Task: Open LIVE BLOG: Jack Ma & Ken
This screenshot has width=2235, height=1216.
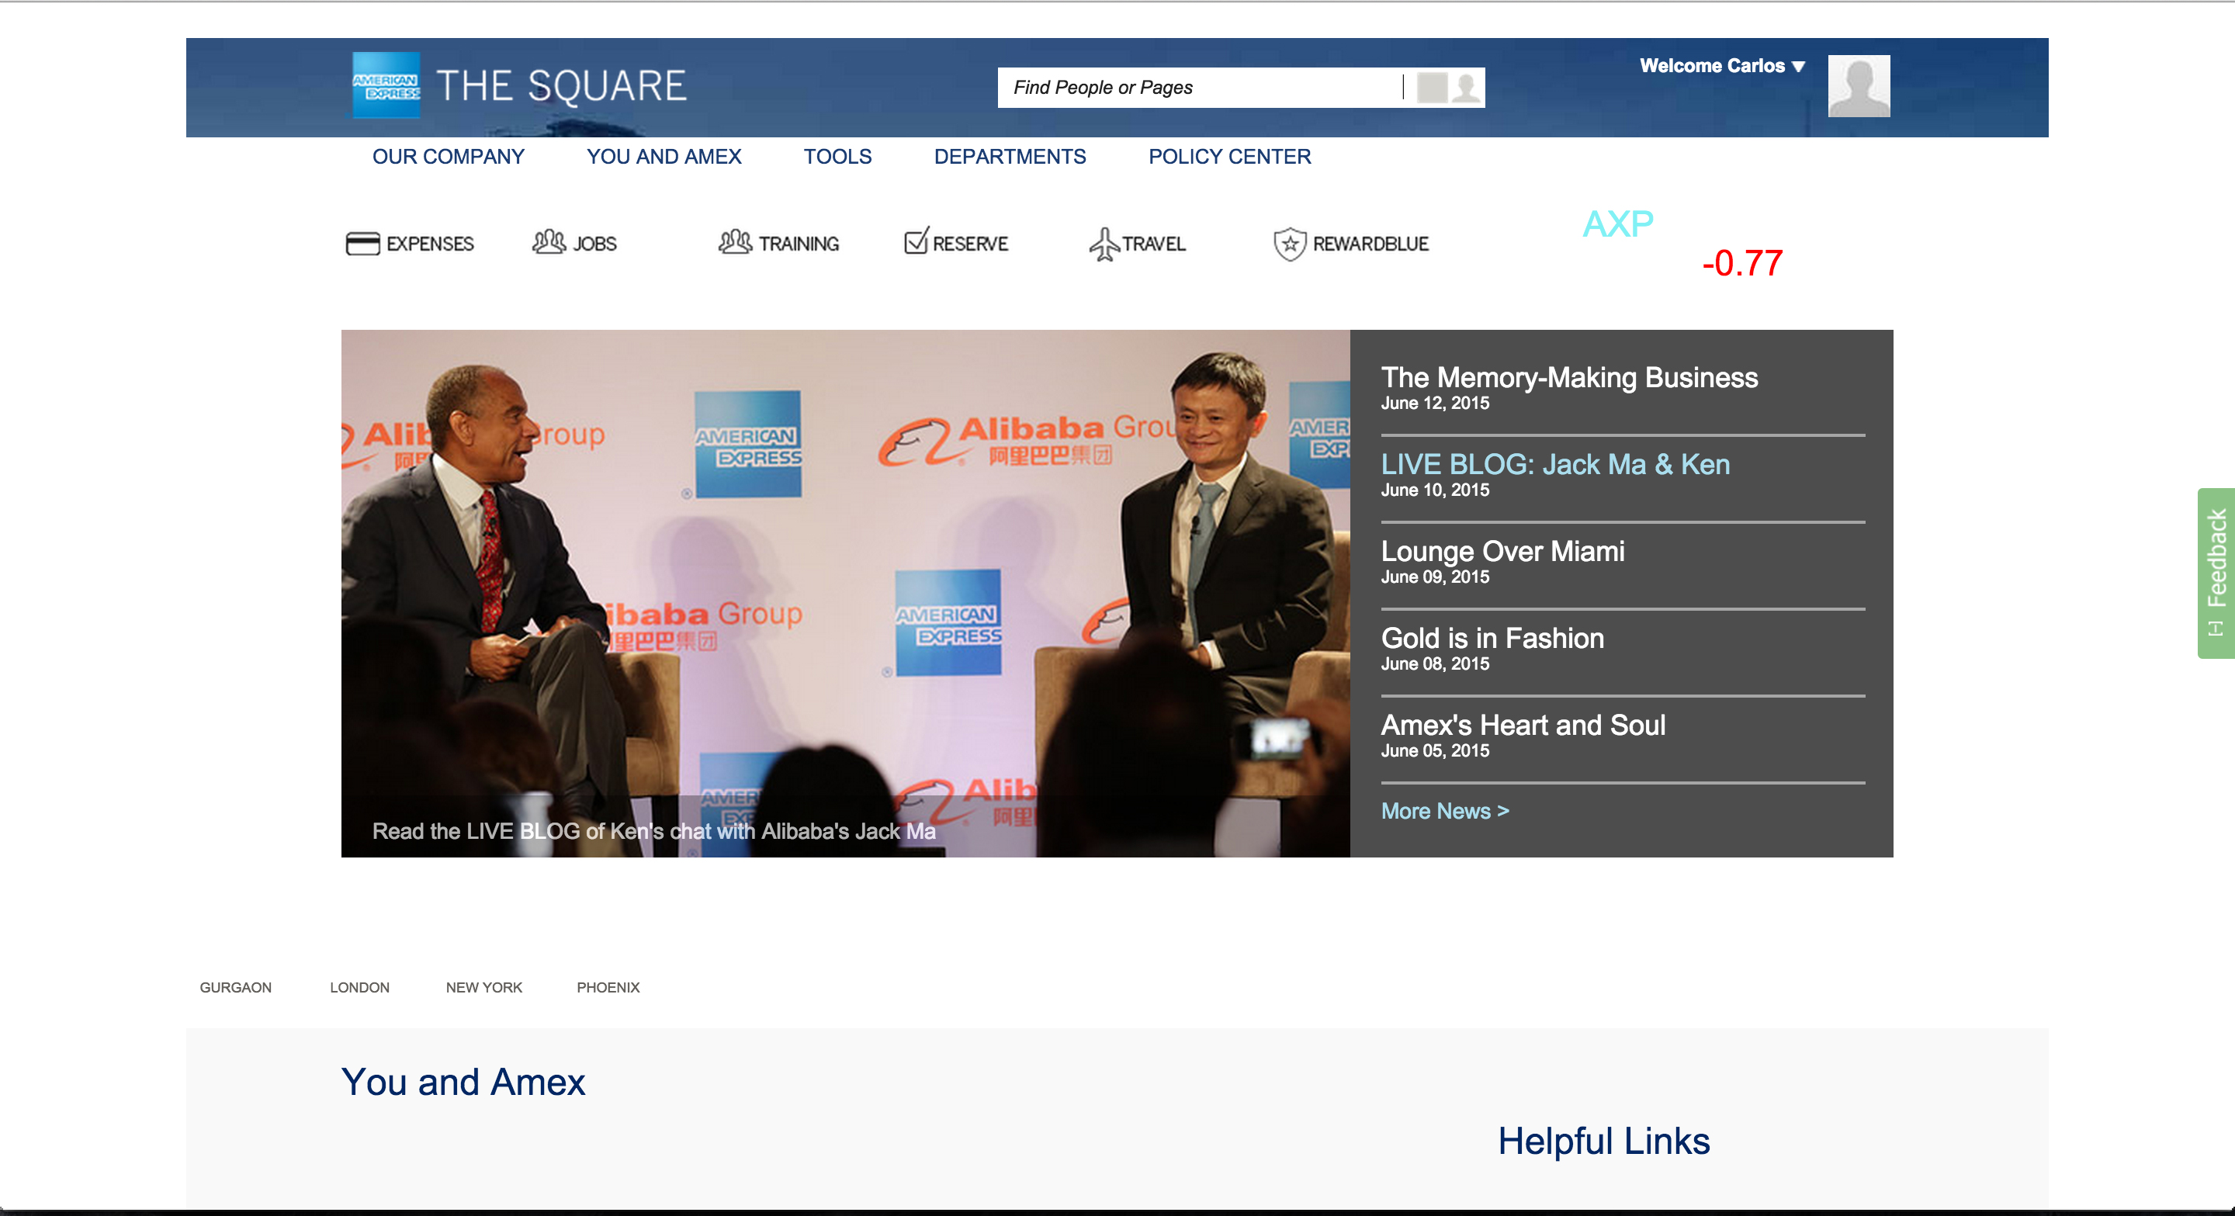Action: pos(1556,464)
